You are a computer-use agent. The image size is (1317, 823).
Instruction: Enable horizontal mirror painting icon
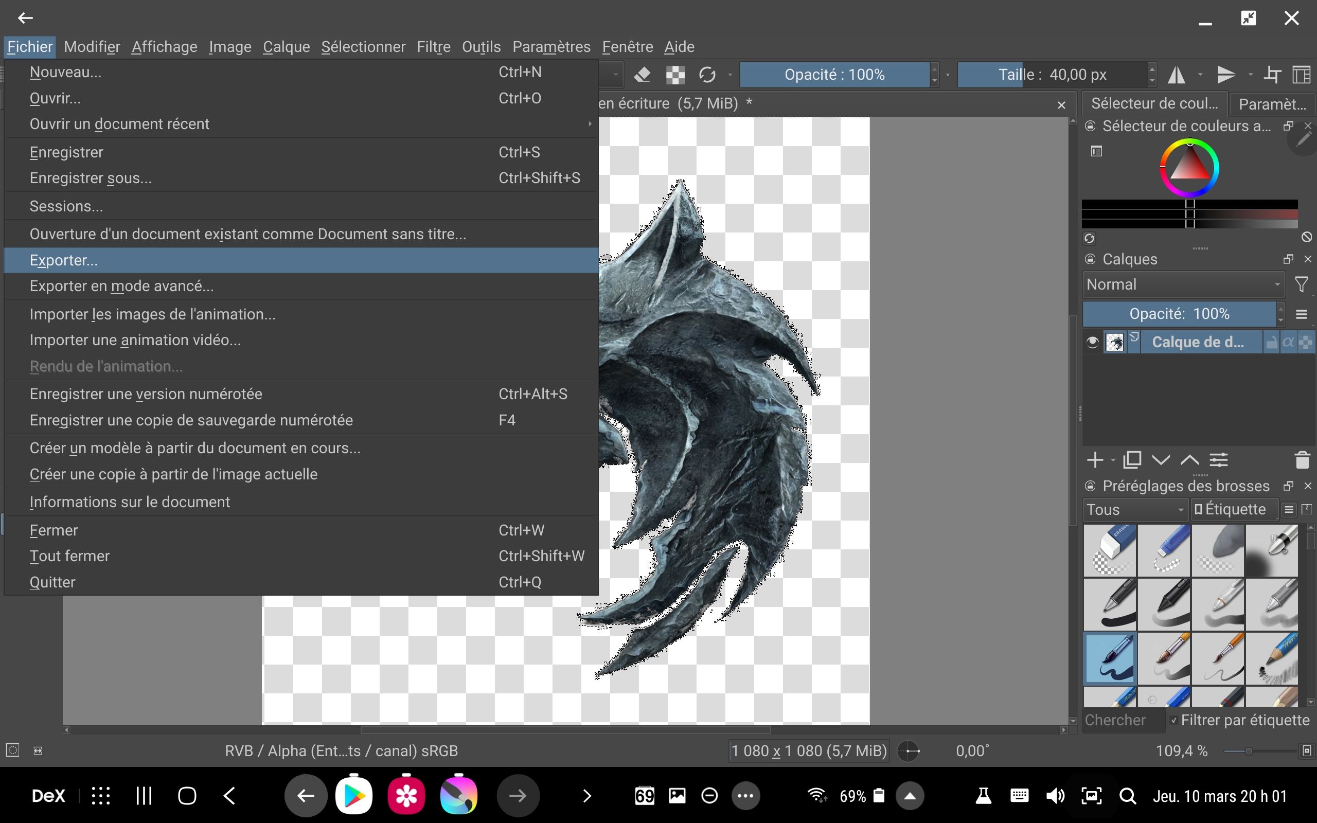(x=1177, y=75)
